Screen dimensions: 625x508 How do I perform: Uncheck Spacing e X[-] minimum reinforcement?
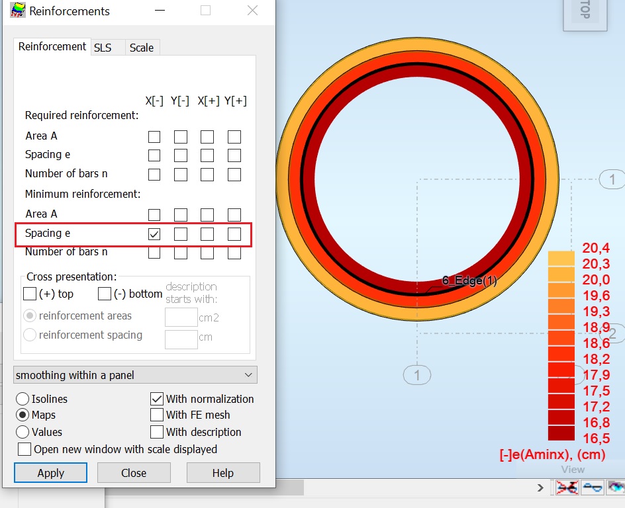coord(154,233)
